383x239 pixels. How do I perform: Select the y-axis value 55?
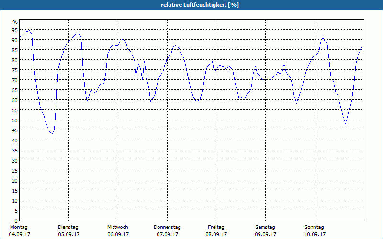click(x=15, y=110)
